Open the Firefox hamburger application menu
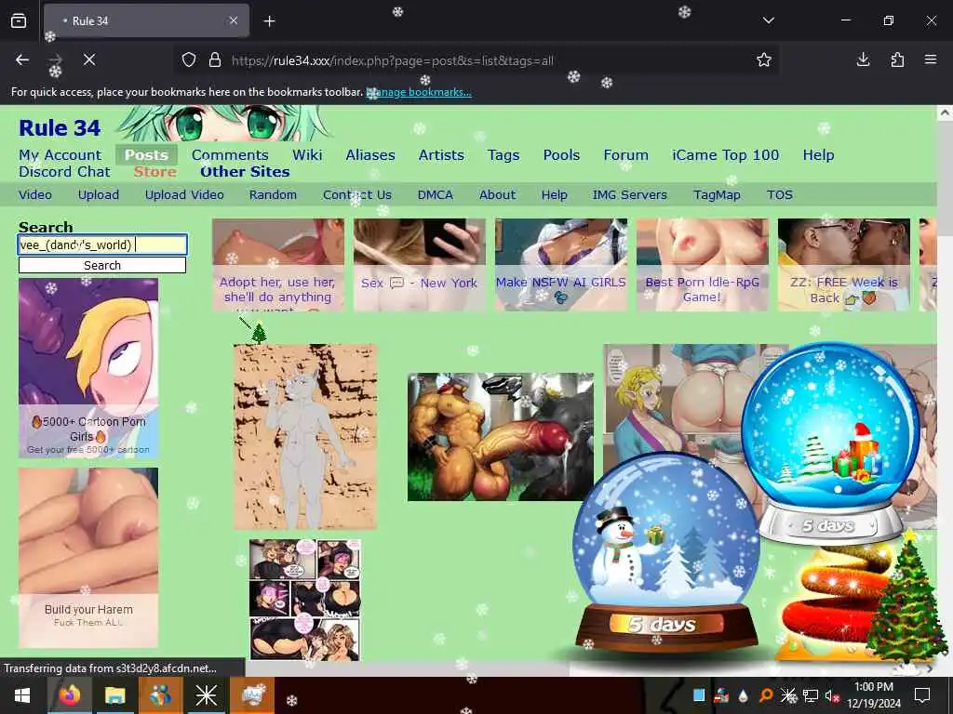Image resolution: width=953 pixels, height=714 pixels. 931,59
